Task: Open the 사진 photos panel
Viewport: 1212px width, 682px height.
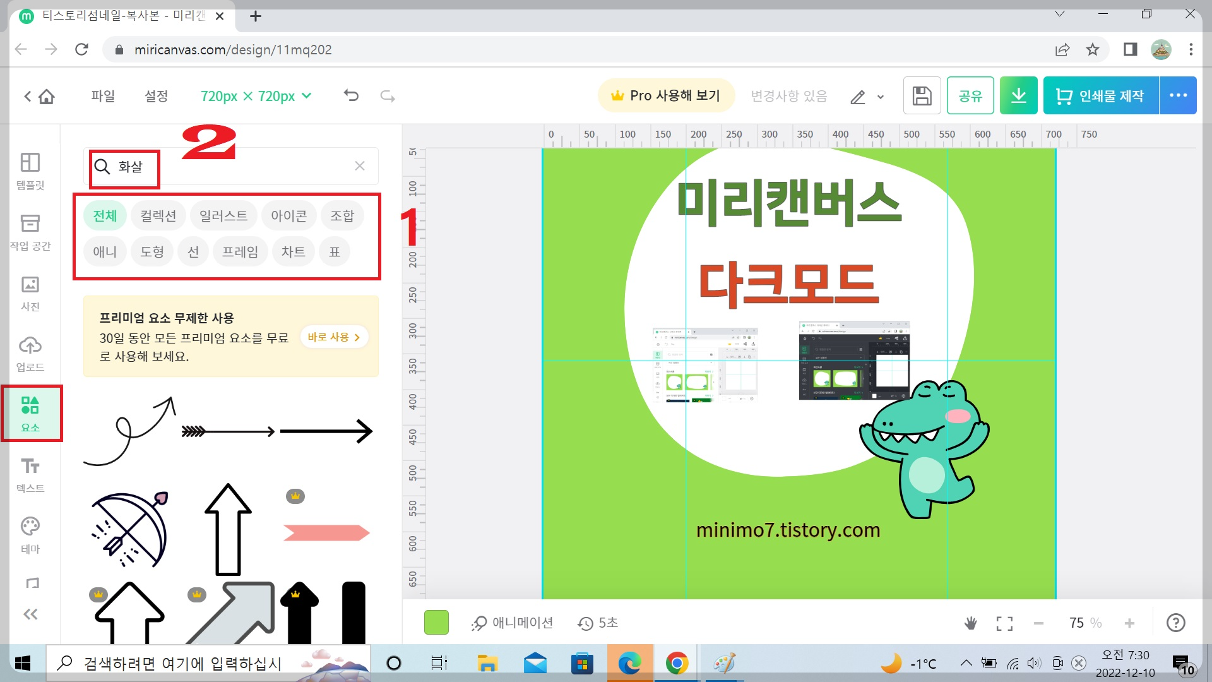Action: point(30,293)
